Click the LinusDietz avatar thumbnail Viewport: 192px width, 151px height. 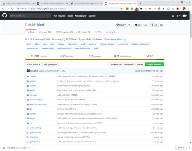[x=28, y=71]
